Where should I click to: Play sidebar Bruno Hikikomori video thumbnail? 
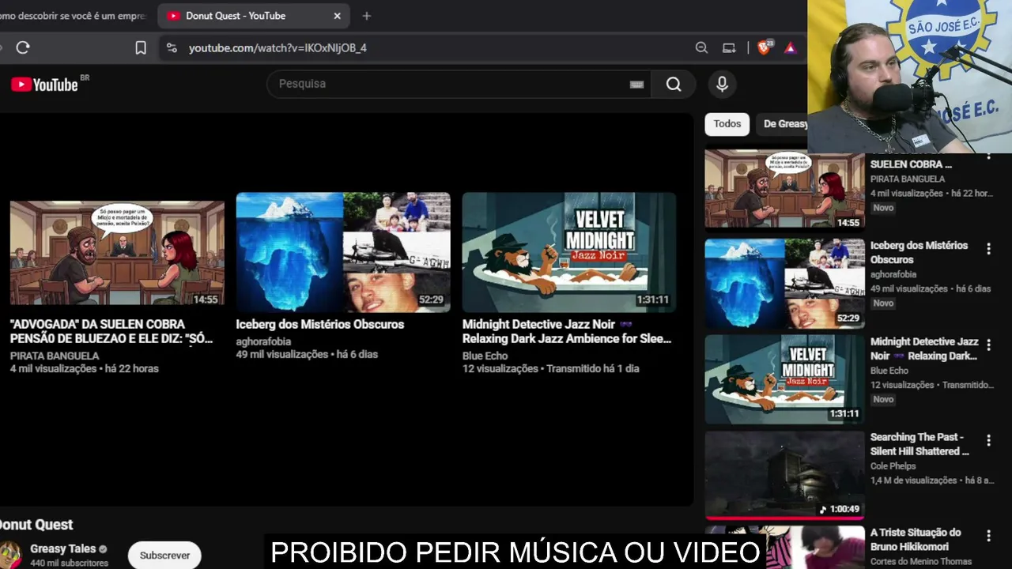click(784, 548)
